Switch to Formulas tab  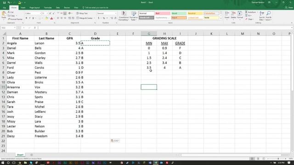(x=48, y=8)
